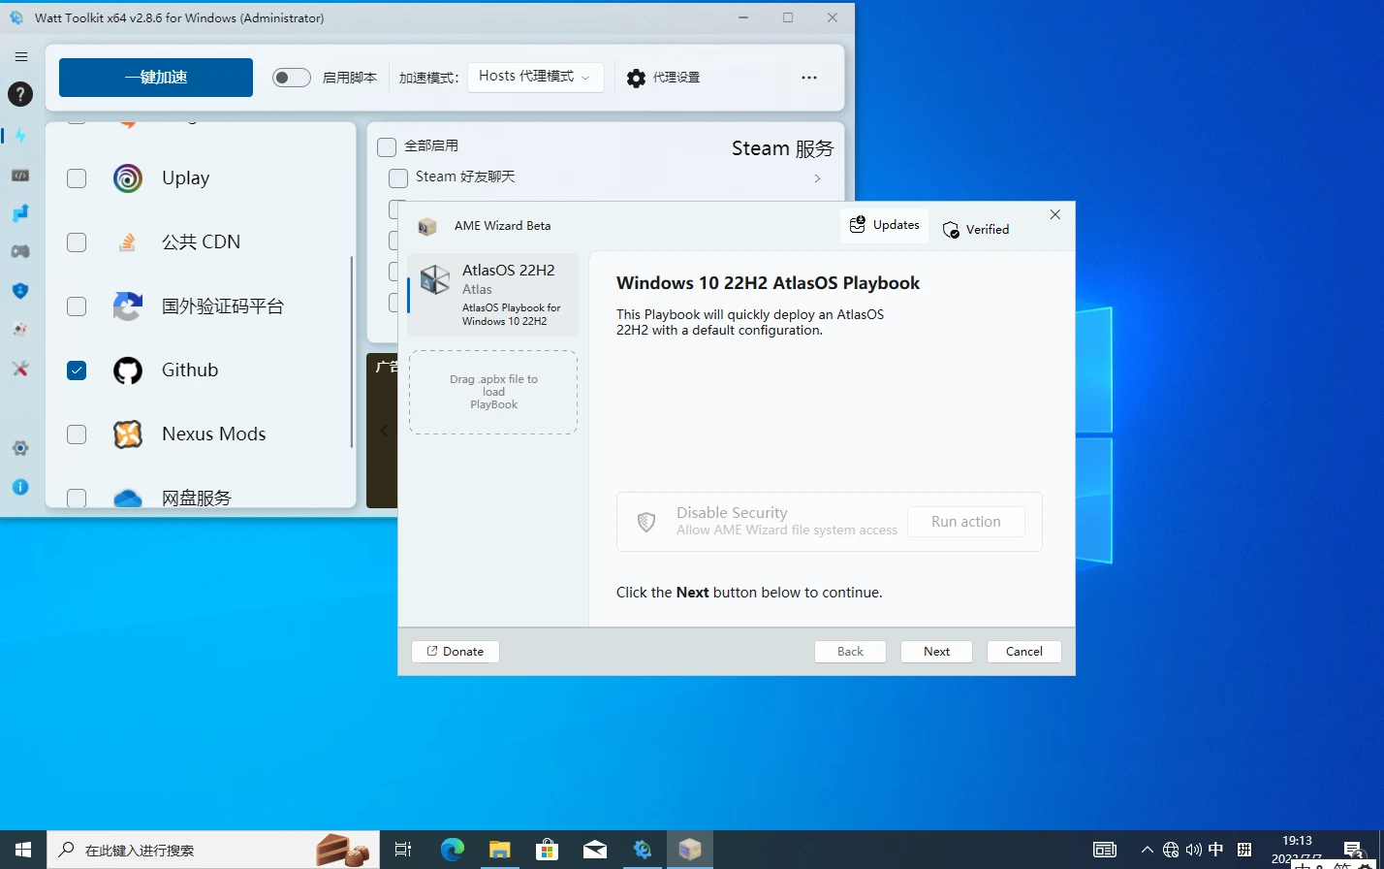Click the Verified badge in AME Wizard
The height and width of the screenshot is (869, 1384).
coord(976,229)
